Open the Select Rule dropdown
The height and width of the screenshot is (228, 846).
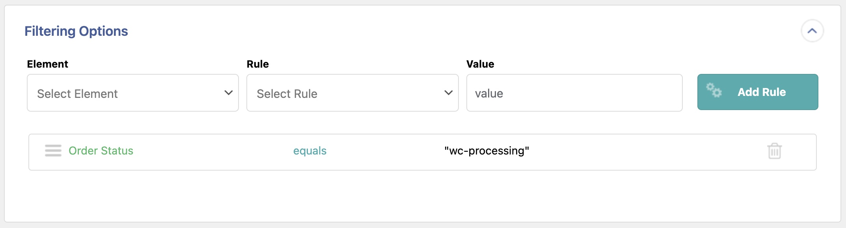click(x=352, y=93)
